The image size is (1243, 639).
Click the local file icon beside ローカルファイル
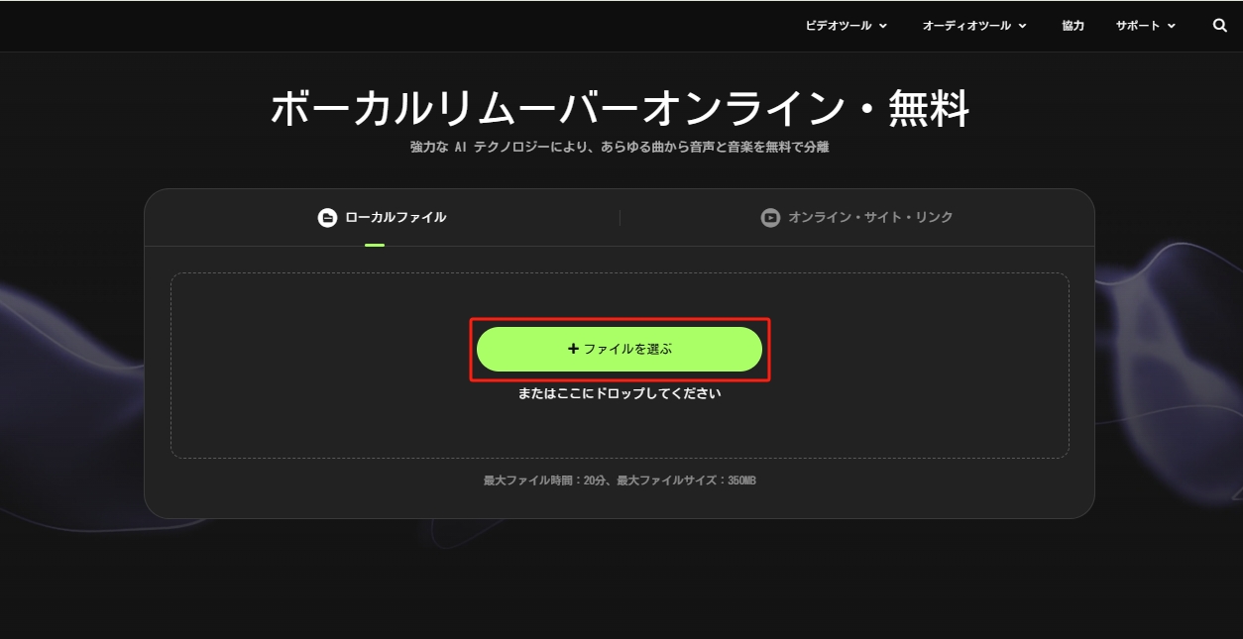coord(327,217)
